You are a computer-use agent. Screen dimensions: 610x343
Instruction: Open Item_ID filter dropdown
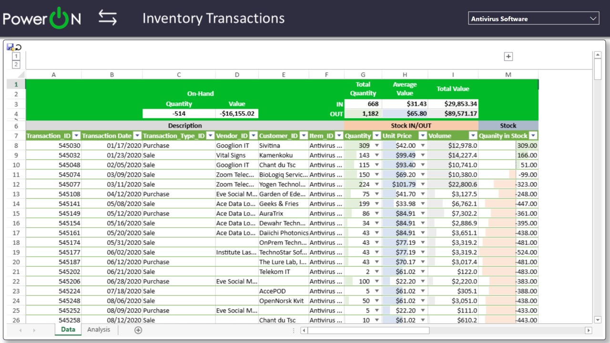click(x=339, y=136)
